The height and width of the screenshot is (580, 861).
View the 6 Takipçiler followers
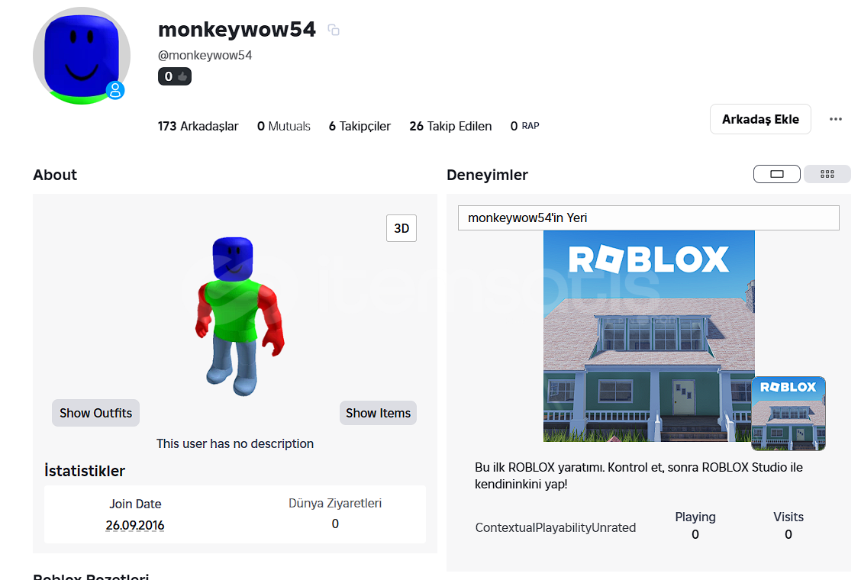click(x=360, y=127)
